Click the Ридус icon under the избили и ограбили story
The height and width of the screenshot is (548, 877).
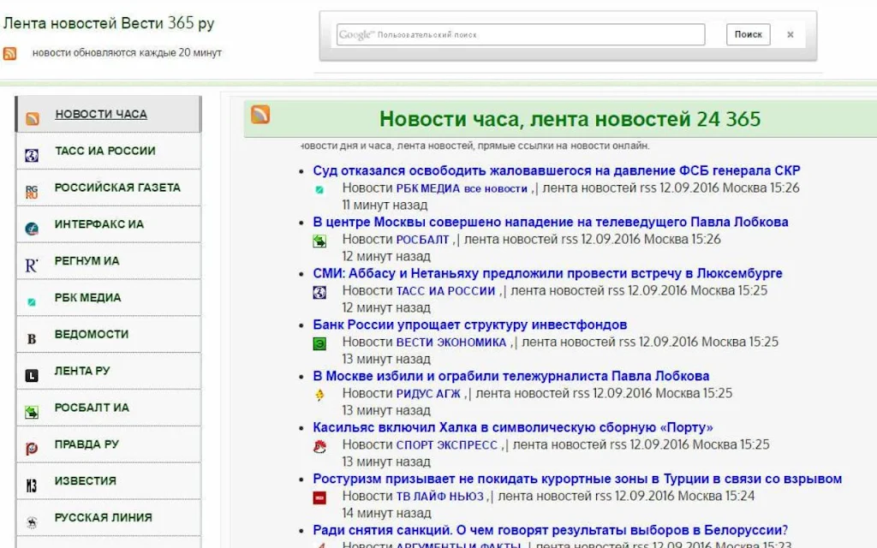pos(319,395)
